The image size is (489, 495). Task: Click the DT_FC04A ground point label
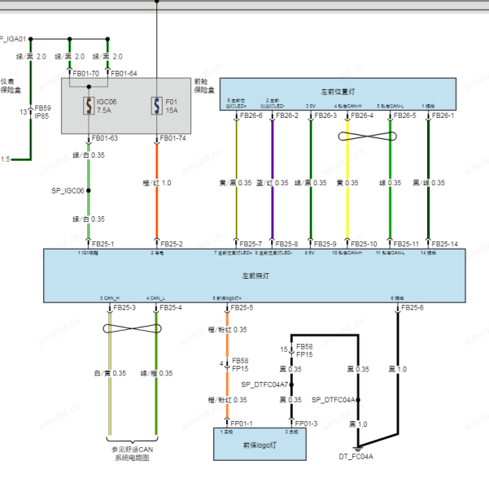[356, 457]
